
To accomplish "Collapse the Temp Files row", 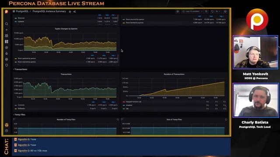I will 19,115.
